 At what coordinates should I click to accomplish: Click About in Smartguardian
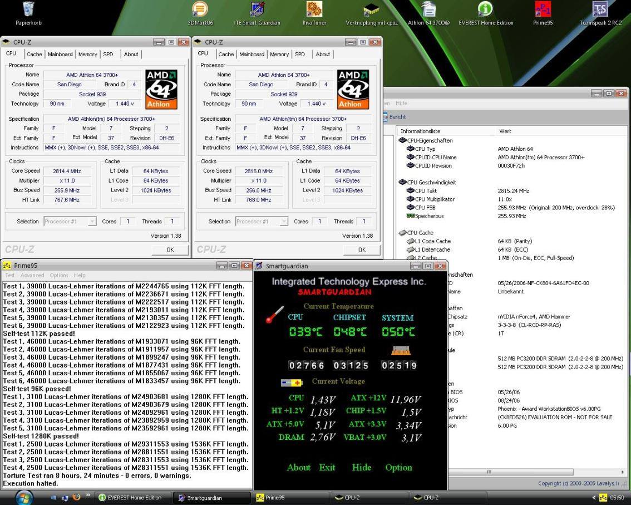click(299, 468)
